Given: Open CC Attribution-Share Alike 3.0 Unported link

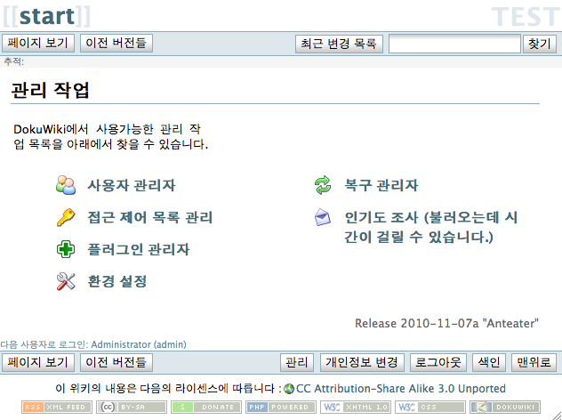Looking at the screenshot, I should click(x=401, y=389).
